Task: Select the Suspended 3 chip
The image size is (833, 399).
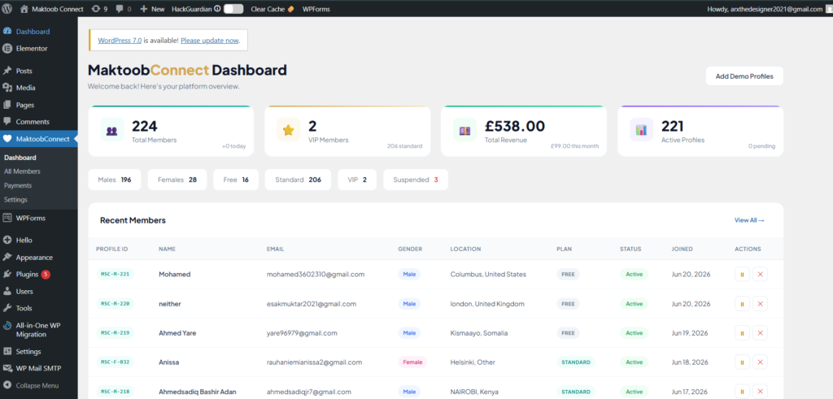Action: tap(416, 180)
